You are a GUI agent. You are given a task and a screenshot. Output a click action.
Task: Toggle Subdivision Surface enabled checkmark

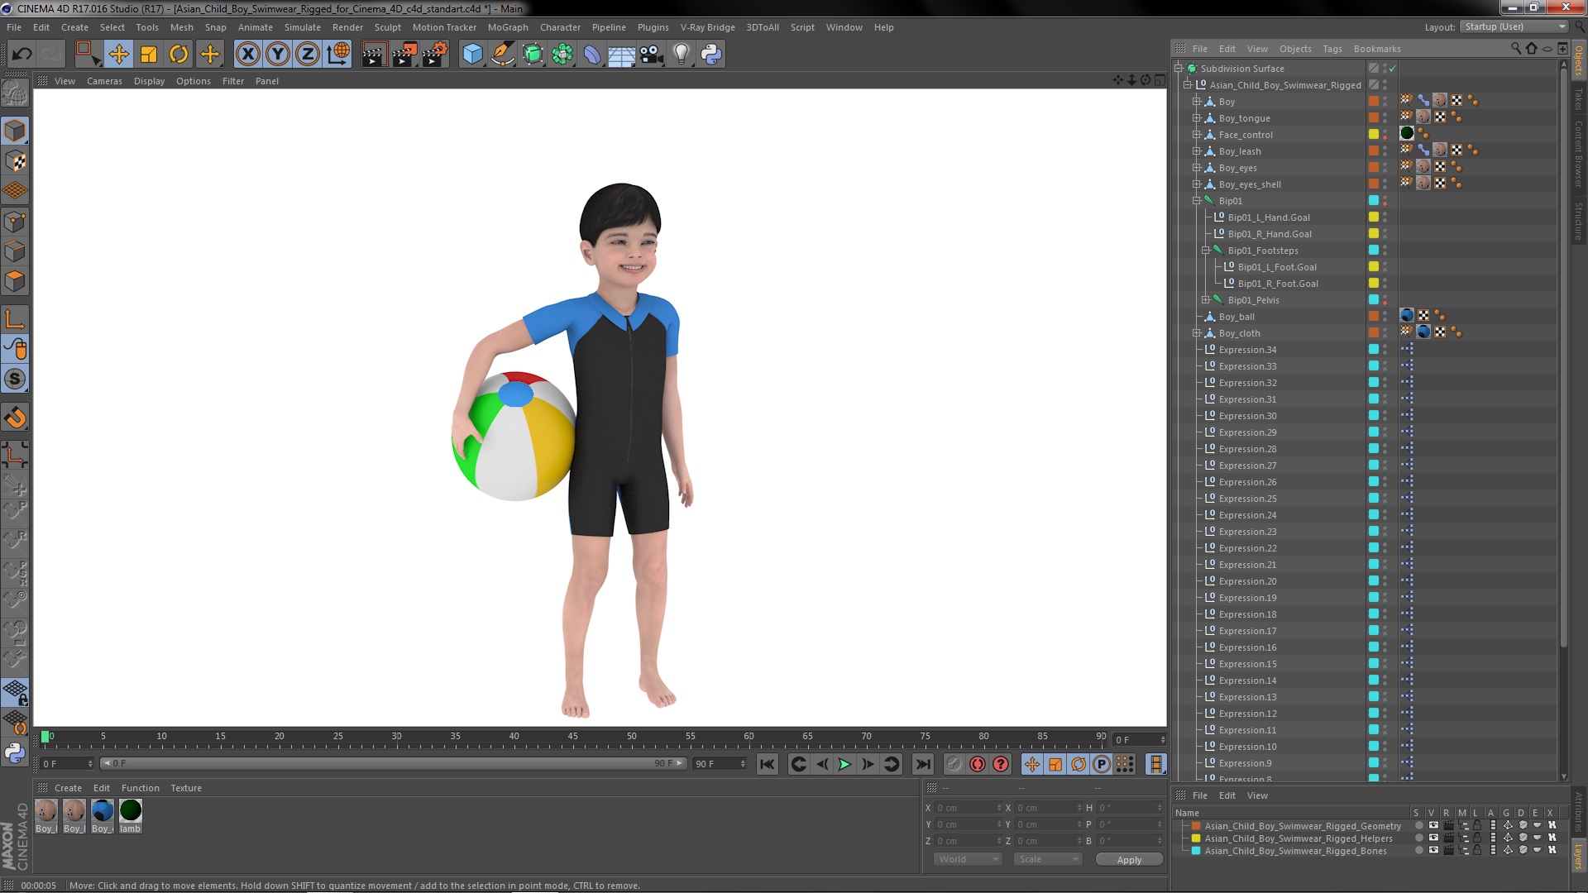(x=1392, y=69)
